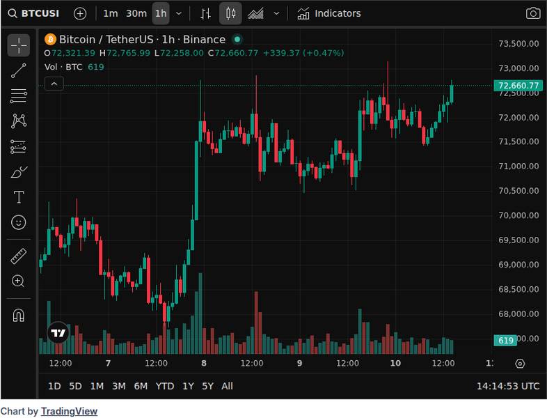Take a chart snapshot with camera icon
547x418 pixels.
(x=532, y=14)
